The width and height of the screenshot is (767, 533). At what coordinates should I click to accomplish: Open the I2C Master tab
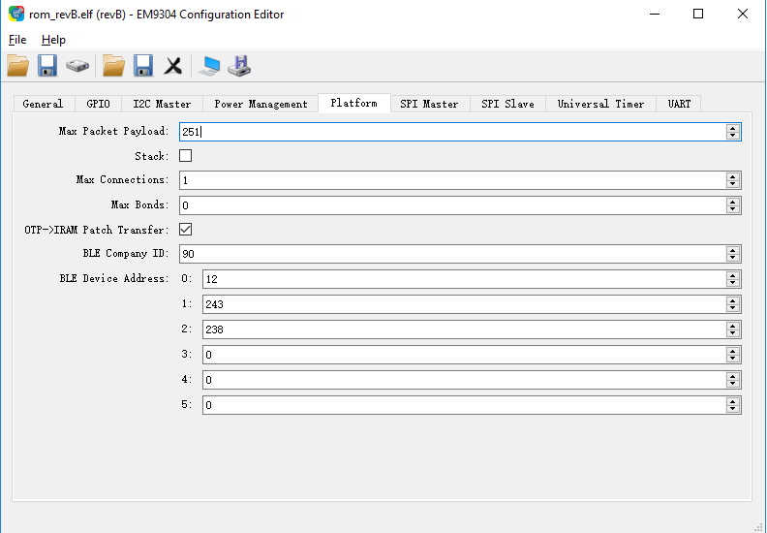pyautogui.click(x=162, y=104)
